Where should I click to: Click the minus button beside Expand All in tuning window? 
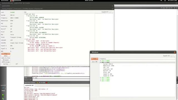112,12
